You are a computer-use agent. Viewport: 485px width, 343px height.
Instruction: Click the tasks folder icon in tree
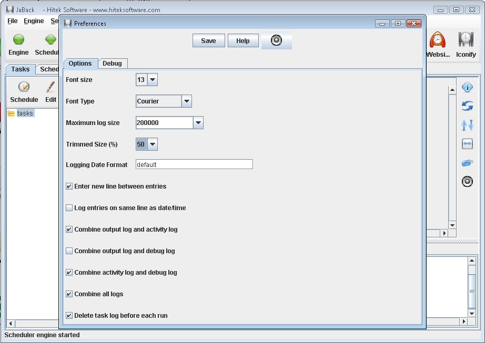(x=11, y=113)
